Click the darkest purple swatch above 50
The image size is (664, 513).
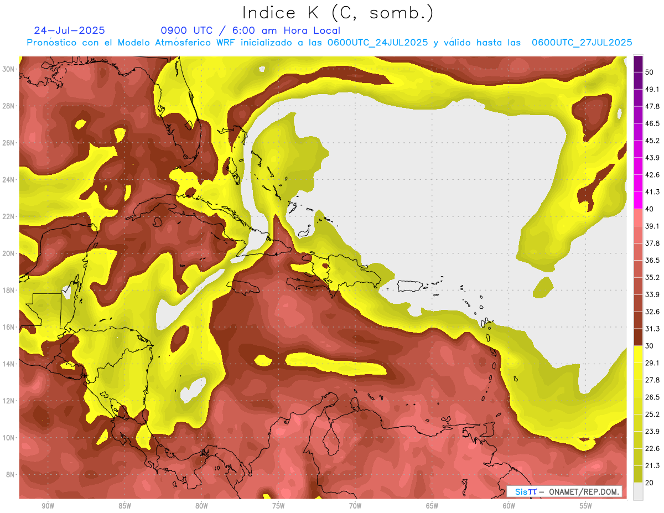point(638,64)
